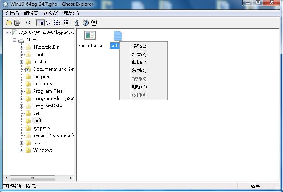Click the Extract/export toolbar icon
The image size is (283, 192).
[x=17, y=23]
